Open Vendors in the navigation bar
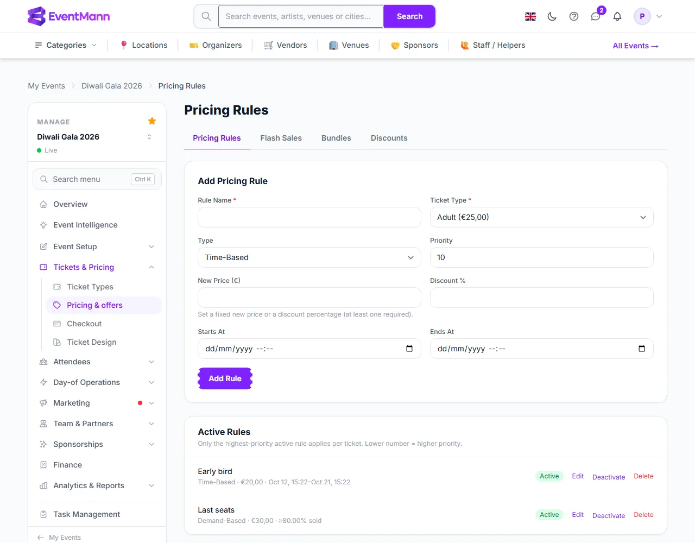Image resolution: width=695 pixels, height=543 pixels. (286, 45)
